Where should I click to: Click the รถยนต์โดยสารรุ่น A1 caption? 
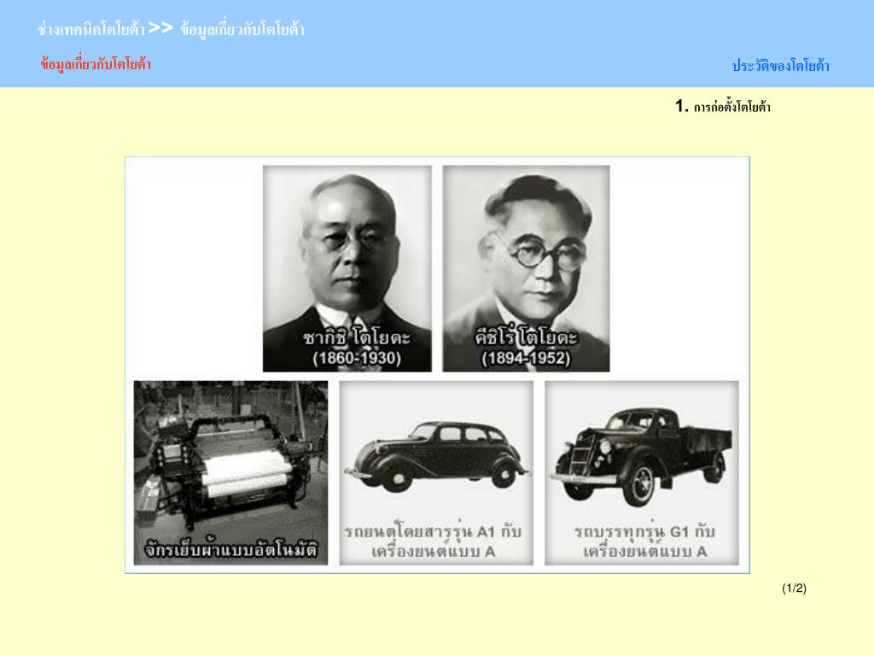coord(433,541)
